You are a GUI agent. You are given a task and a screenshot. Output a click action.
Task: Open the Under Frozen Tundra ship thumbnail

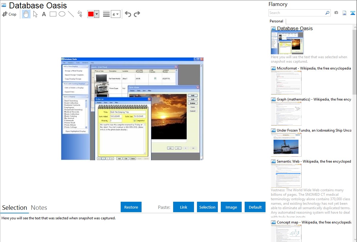286,145
